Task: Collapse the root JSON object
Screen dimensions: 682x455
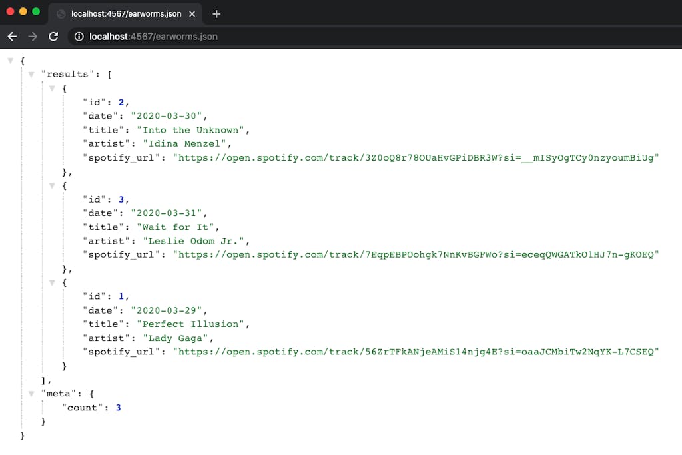Action: [10, 61]
